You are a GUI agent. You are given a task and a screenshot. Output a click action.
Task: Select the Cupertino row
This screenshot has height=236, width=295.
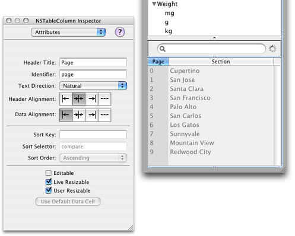pos(211,71)
